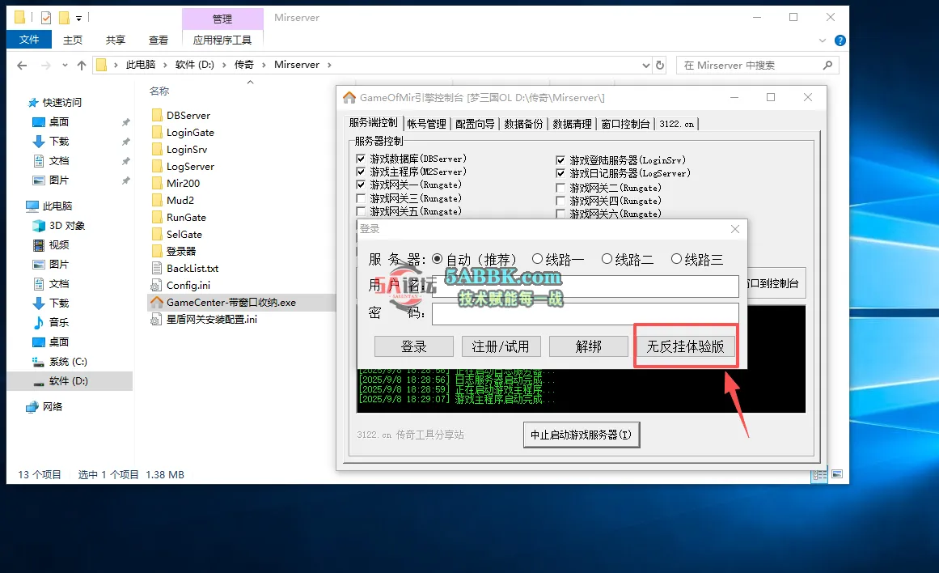
Task: Select the LogServer folder icon
Action: tap(157, 166)
